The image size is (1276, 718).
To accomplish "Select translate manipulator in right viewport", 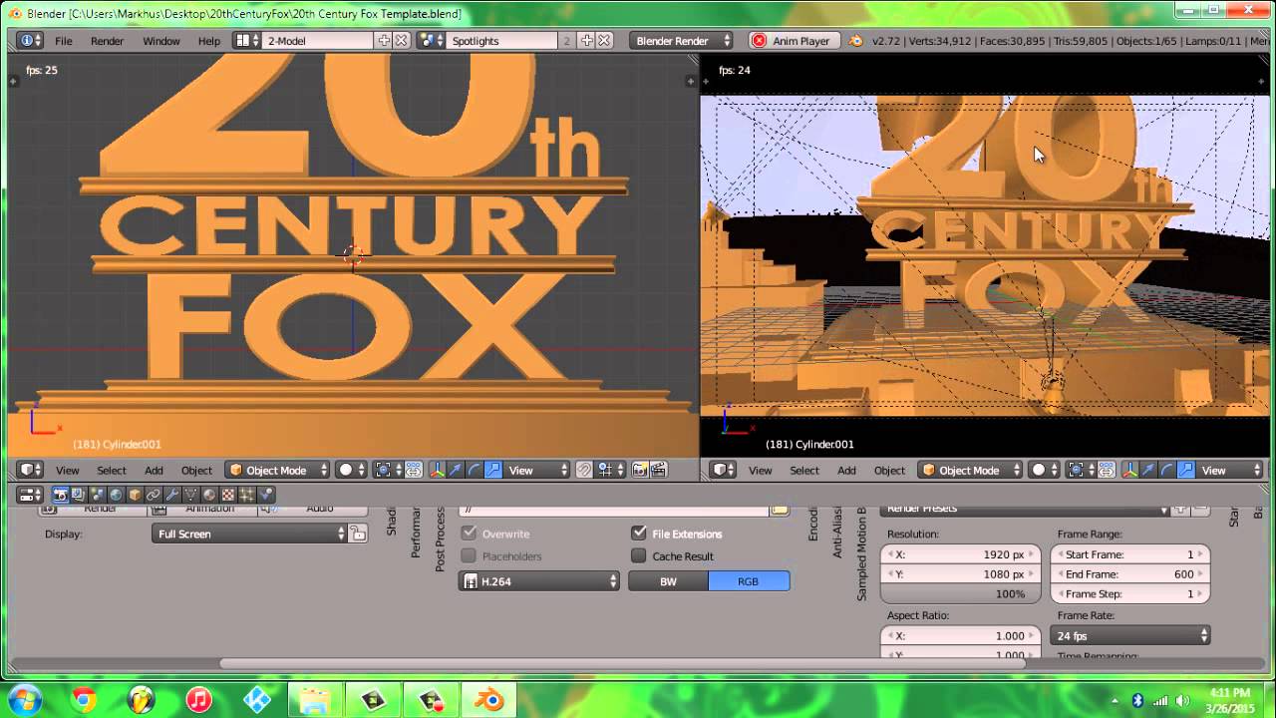I will pyautogui.click(x=1148, y=470).
